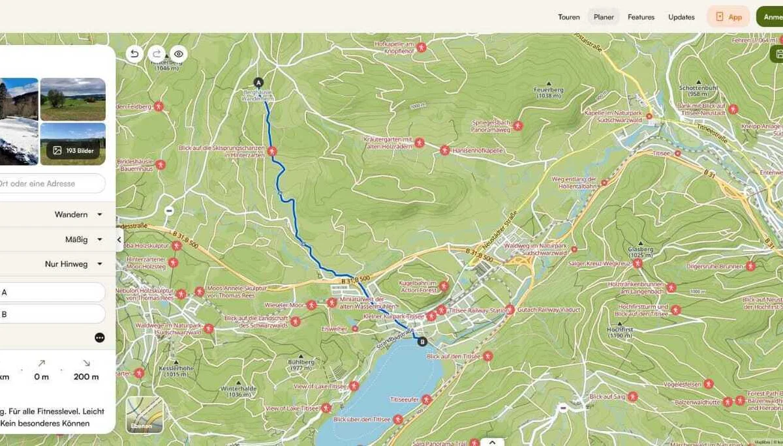Click the Feuerberg area highlight marker Spriegelsbach Panoramaweg
The image size is (783, 446).
tap(517, 125)
